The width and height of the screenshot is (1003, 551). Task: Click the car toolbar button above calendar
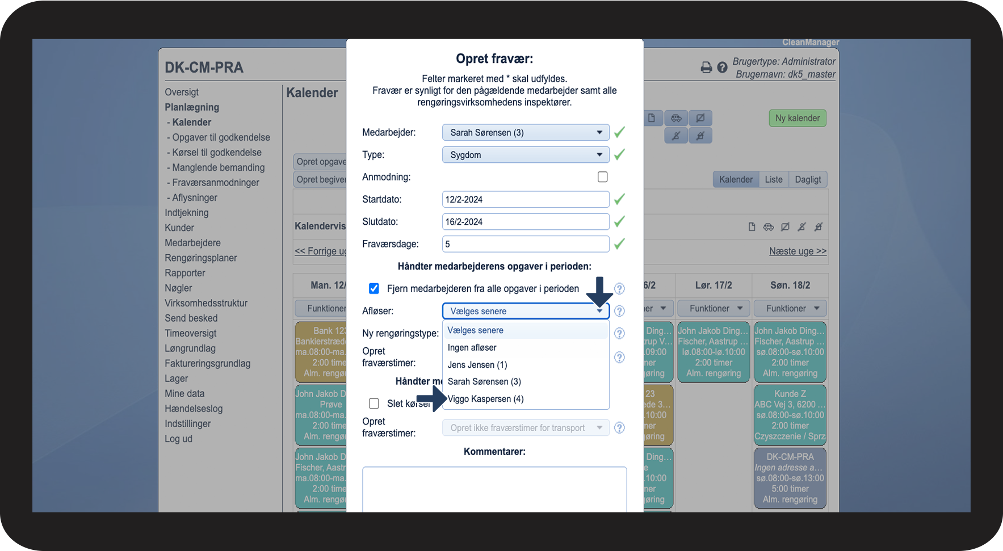(x=676, y=118)
